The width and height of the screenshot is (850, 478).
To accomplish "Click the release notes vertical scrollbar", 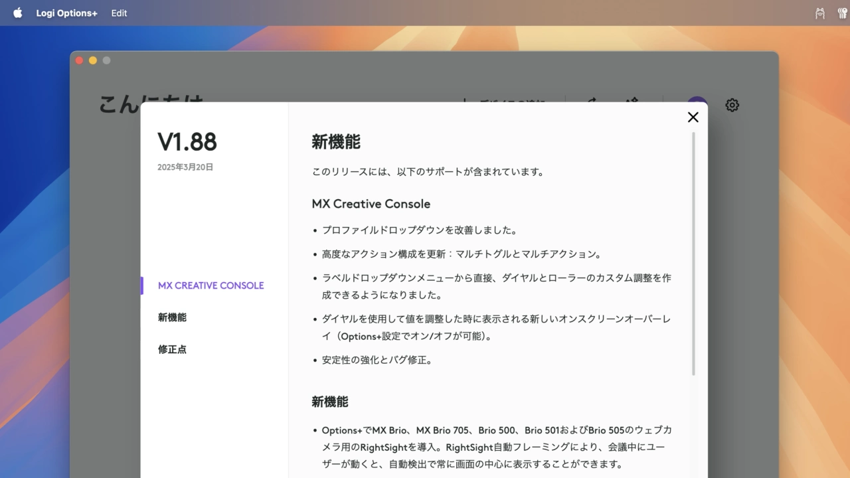I will tap(693, 252).
